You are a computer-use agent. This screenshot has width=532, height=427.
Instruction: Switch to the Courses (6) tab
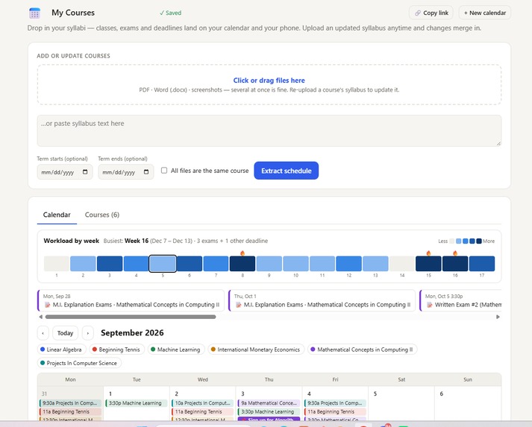click(x=102, y=215)
